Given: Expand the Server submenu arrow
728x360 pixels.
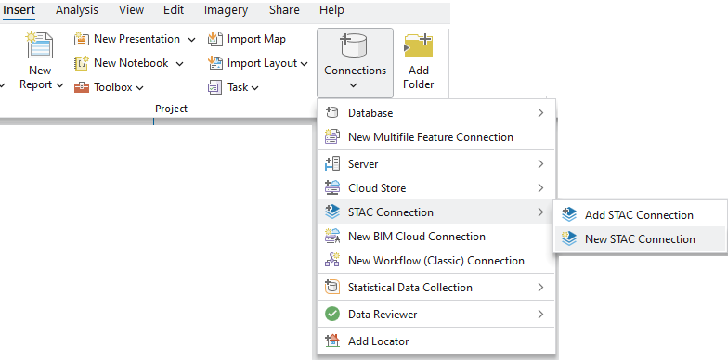Looking at the screenshot, I should [x=540, y=163].
